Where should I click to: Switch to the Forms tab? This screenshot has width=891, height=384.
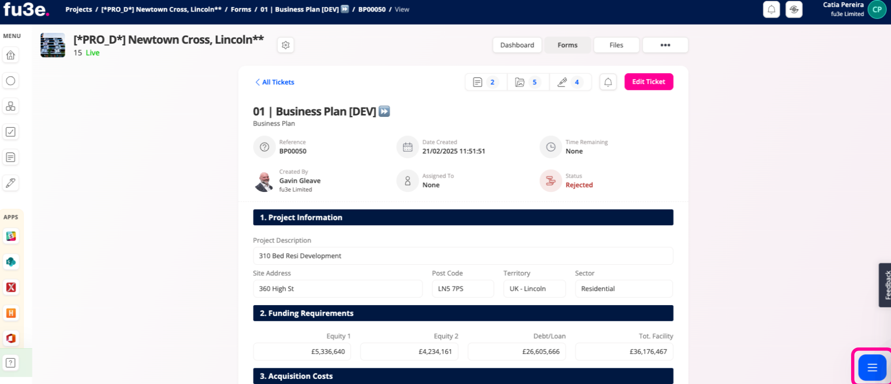point(568,45)
